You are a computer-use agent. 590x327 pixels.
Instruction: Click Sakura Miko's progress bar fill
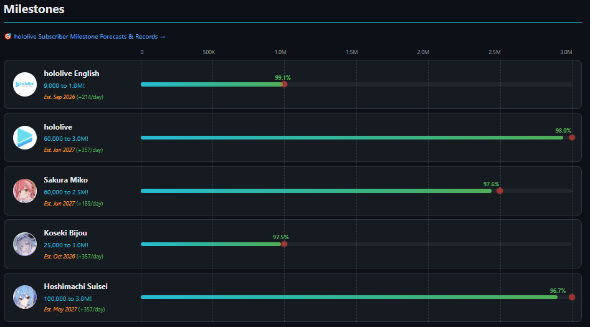click(x=316, y=191)
